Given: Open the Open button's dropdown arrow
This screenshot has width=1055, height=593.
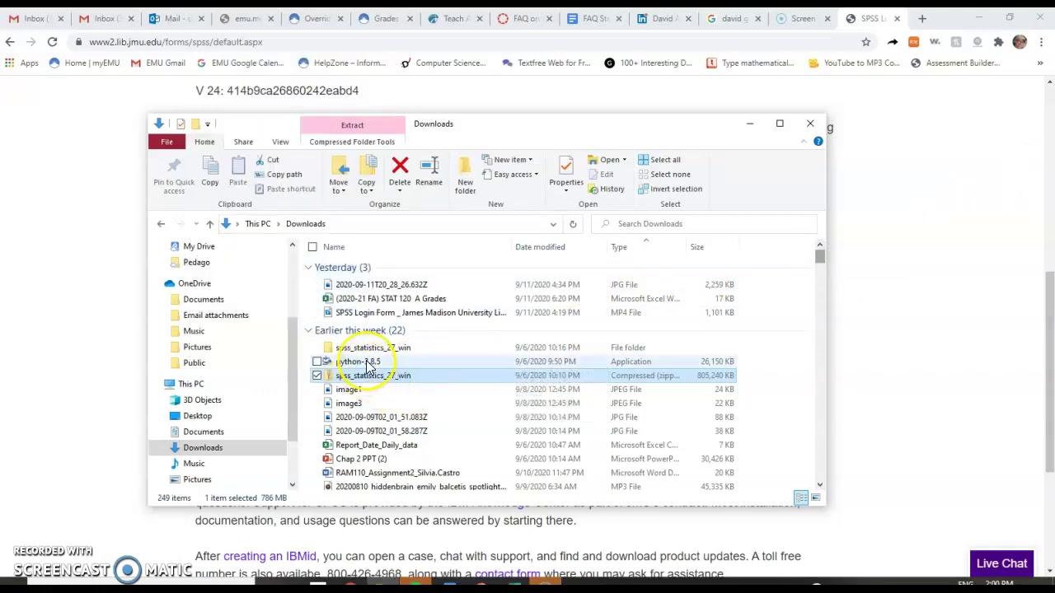Looking at the screenshot, I should click(x=624, y=160).
